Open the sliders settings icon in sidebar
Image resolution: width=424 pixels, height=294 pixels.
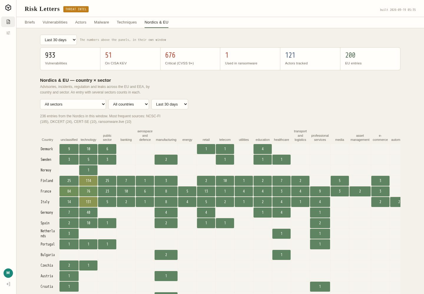coord(8,33)
